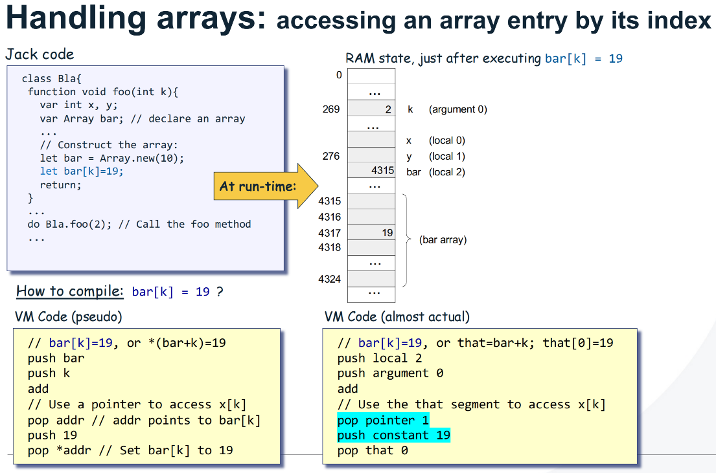Click the empty cell at address 4316
This screenshot has height=473, width=716.
(371, 217)
